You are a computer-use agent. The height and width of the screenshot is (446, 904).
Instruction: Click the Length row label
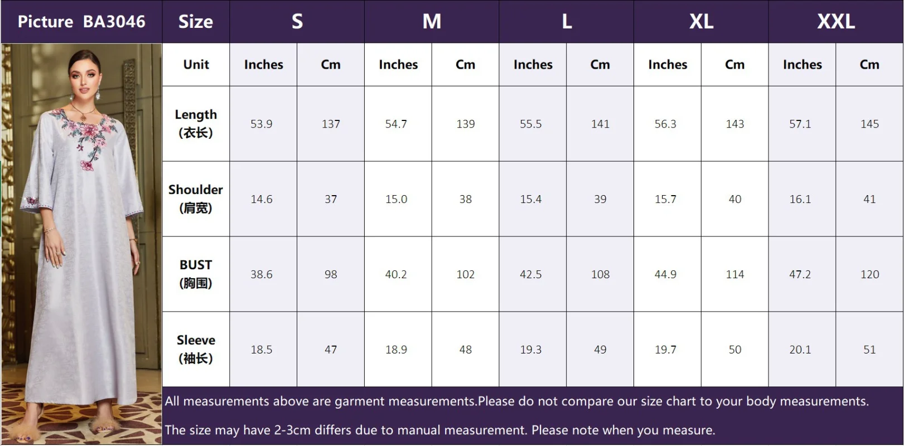(x=196, y=124)
